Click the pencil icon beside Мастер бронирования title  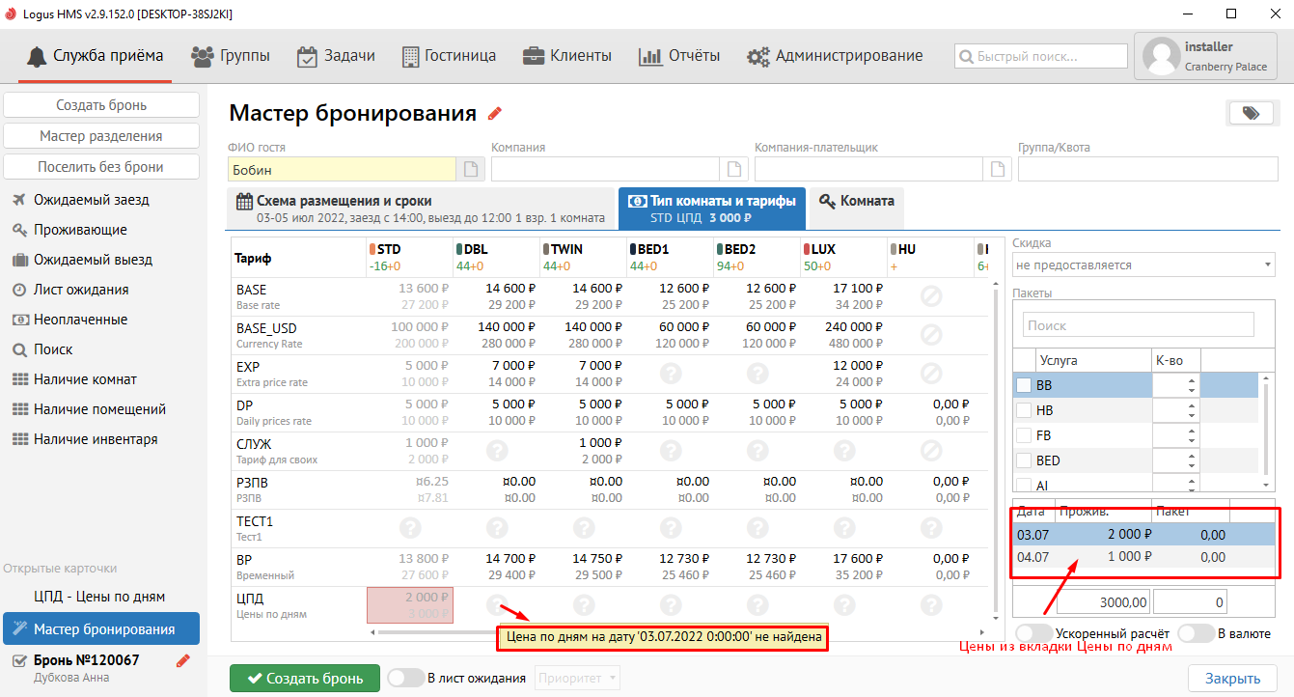coord(495,113)
